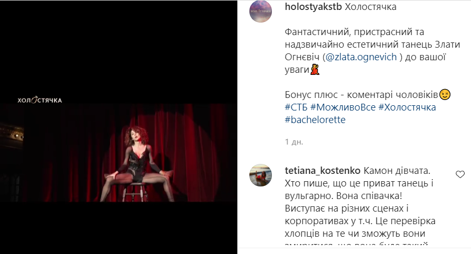Open the #СТБ hashtag

click(296, 107)
